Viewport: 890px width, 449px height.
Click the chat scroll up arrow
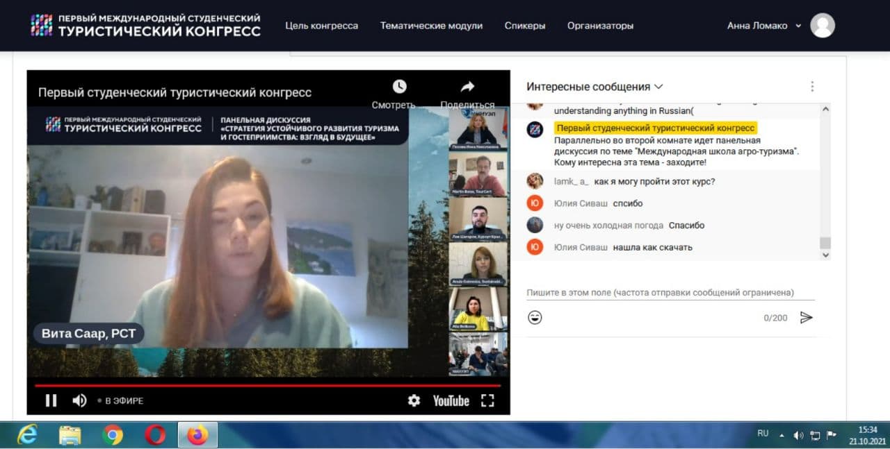(825, 109)
